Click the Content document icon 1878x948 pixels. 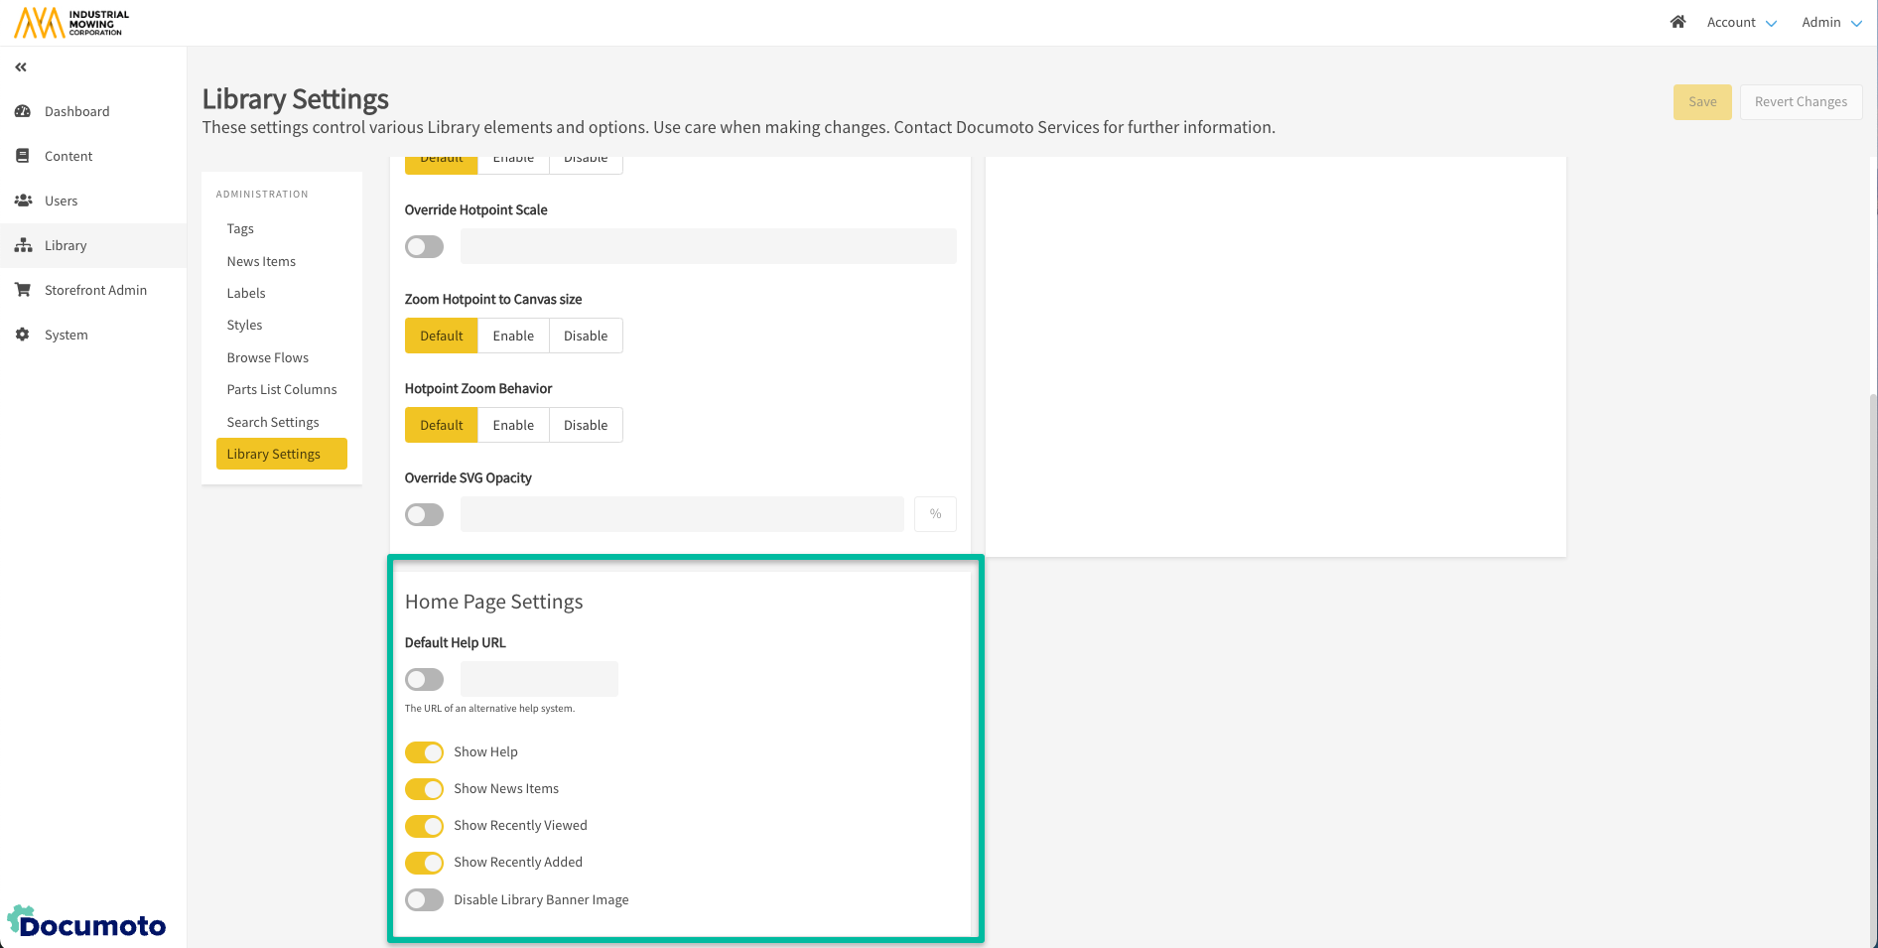(23, 156)
